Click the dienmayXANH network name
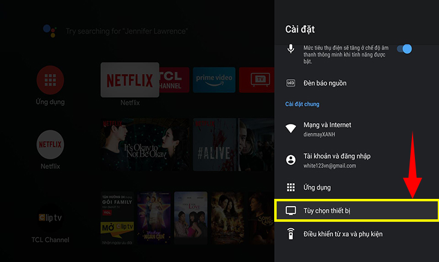The height and width of the screenshot is (262, 439). coord(319,135)
